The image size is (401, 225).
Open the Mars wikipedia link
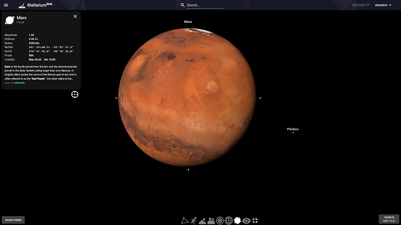(x=19, y=83)
